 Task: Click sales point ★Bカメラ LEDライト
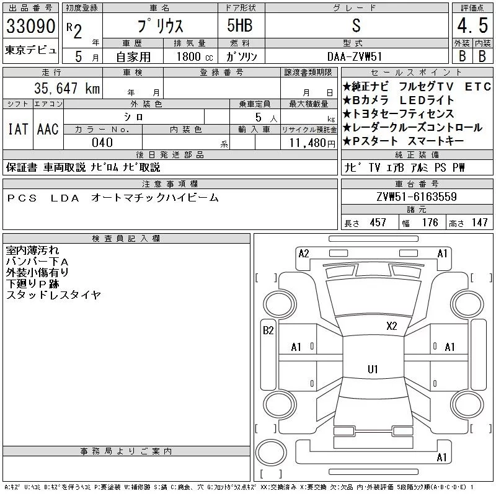pos(398,100)
